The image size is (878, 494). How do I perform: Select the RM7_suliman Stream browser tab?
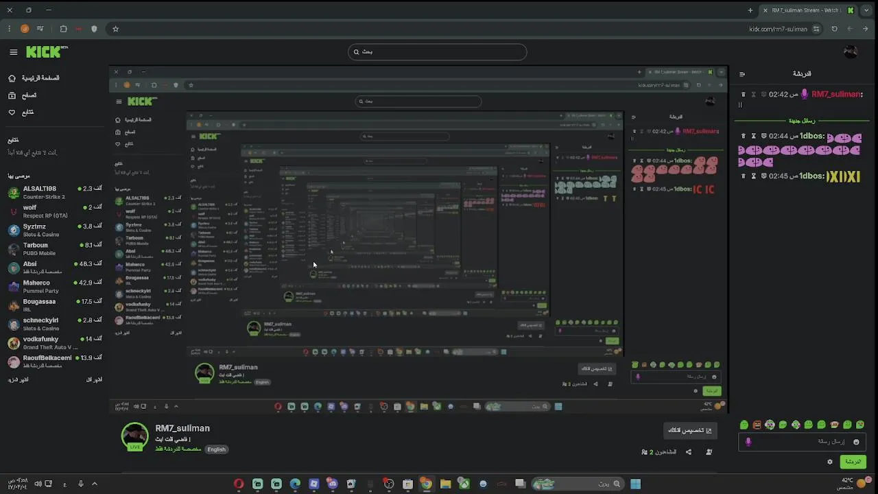pos(809,10)
